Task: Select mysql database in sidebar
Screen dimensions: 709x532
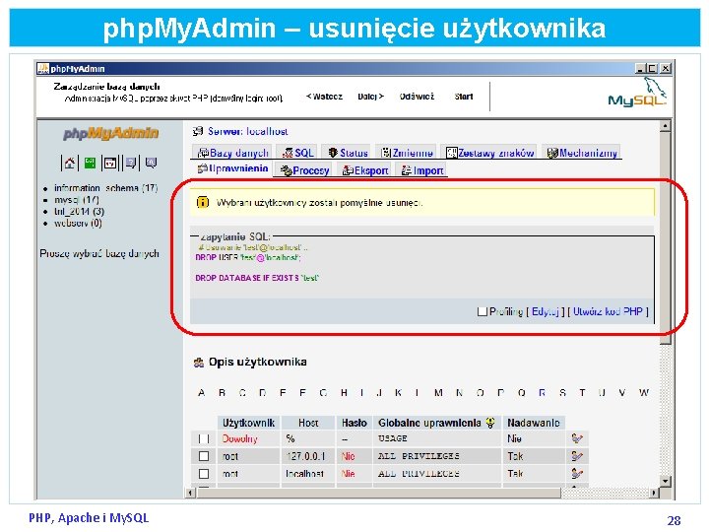Action: tap(77, 199)
